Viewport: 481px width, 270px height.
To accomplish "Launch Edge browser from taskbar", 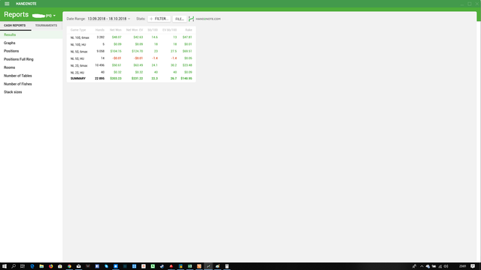I will point(32,266).
